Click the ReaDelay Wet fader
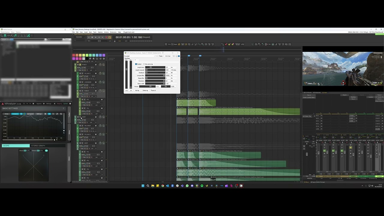 [126, 75]
